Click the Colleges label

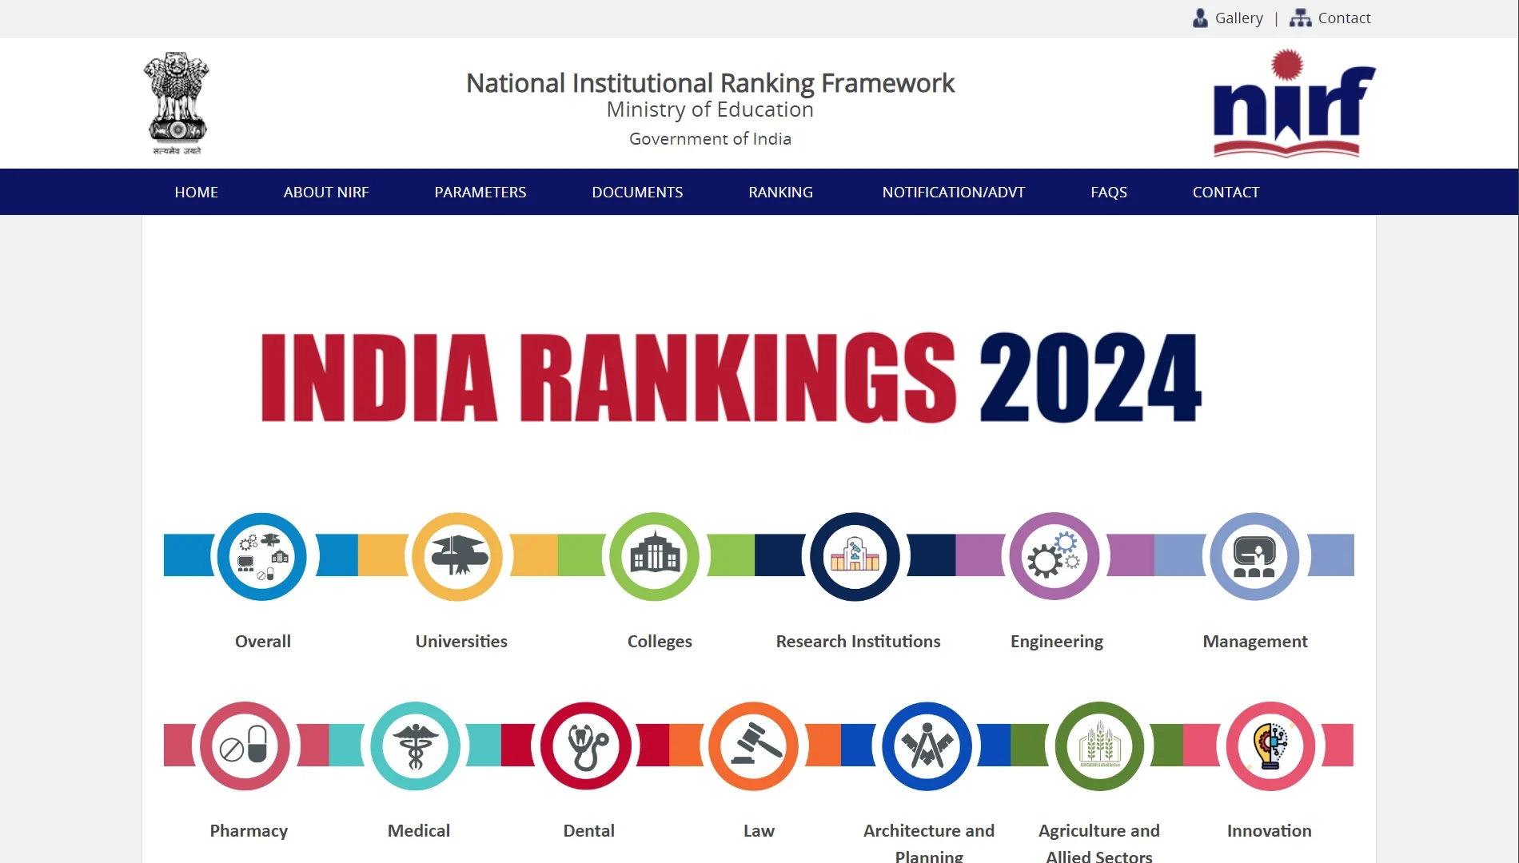coord(660,642)
